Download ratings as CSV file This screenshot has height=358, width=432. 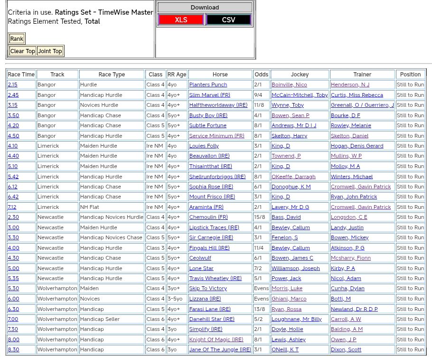click(x=228, y=20)
